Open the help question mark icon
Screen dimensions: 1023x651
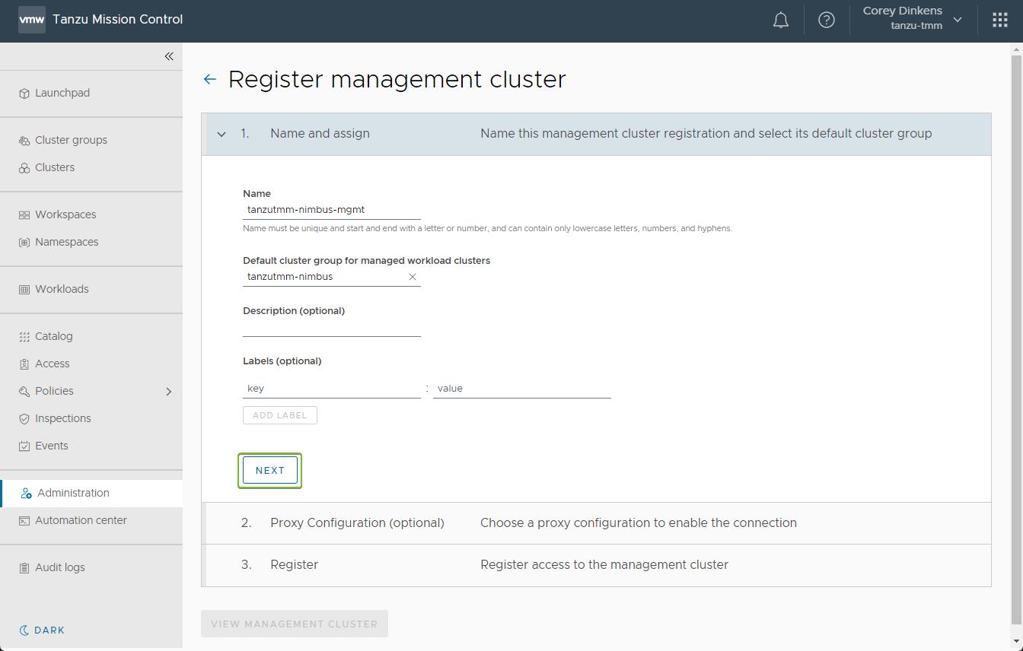[x=827, y=21]
